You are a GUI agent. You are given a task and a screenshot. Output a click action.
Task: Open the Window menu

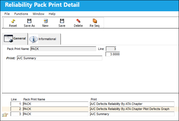click(x=38, y=14)
